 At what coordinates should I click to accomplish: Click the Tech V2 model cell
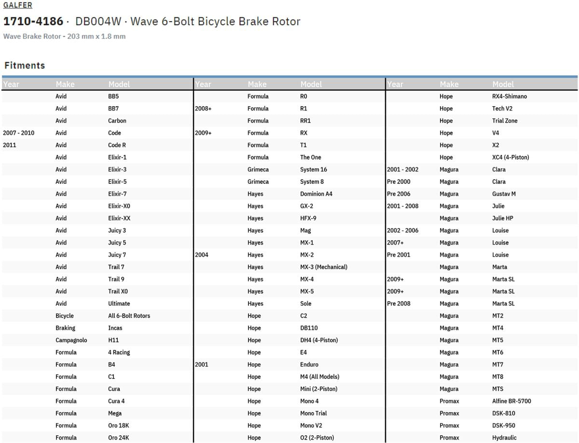point(502,109)
